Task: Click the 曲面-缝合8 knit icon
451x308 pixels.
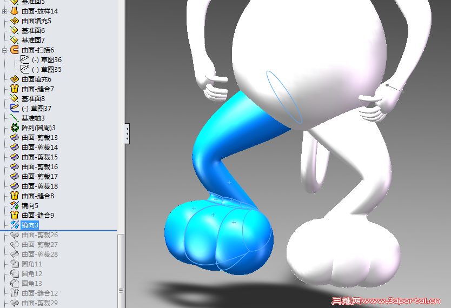Action: [15, 196]
